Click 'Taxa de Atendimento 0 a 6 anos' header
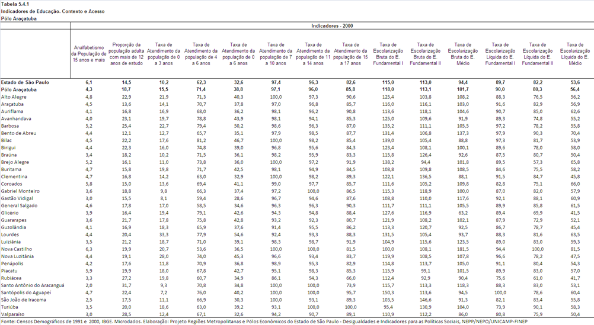The image size is (594, 325). tap(238, 54)
